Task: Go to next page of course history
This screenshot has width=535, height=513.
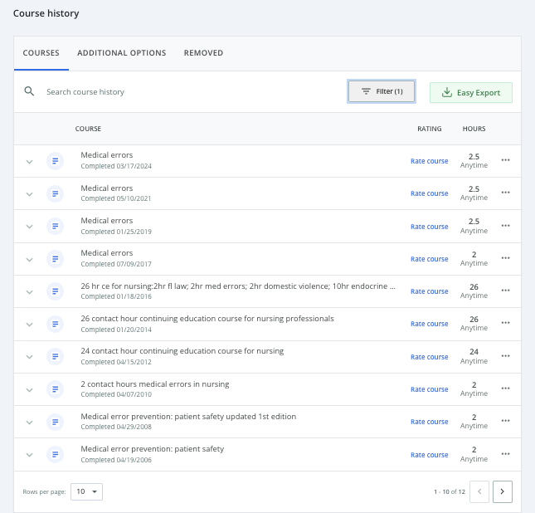Action: tap(502, 492)
